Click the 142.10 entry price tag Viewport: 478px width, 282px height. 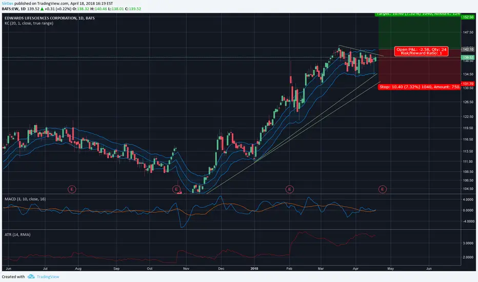tap(468, 49)
